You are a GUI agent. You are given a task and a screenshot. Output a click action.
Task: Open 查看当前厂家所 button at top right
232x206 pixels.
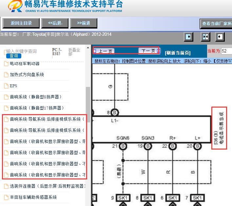(216, 24)
